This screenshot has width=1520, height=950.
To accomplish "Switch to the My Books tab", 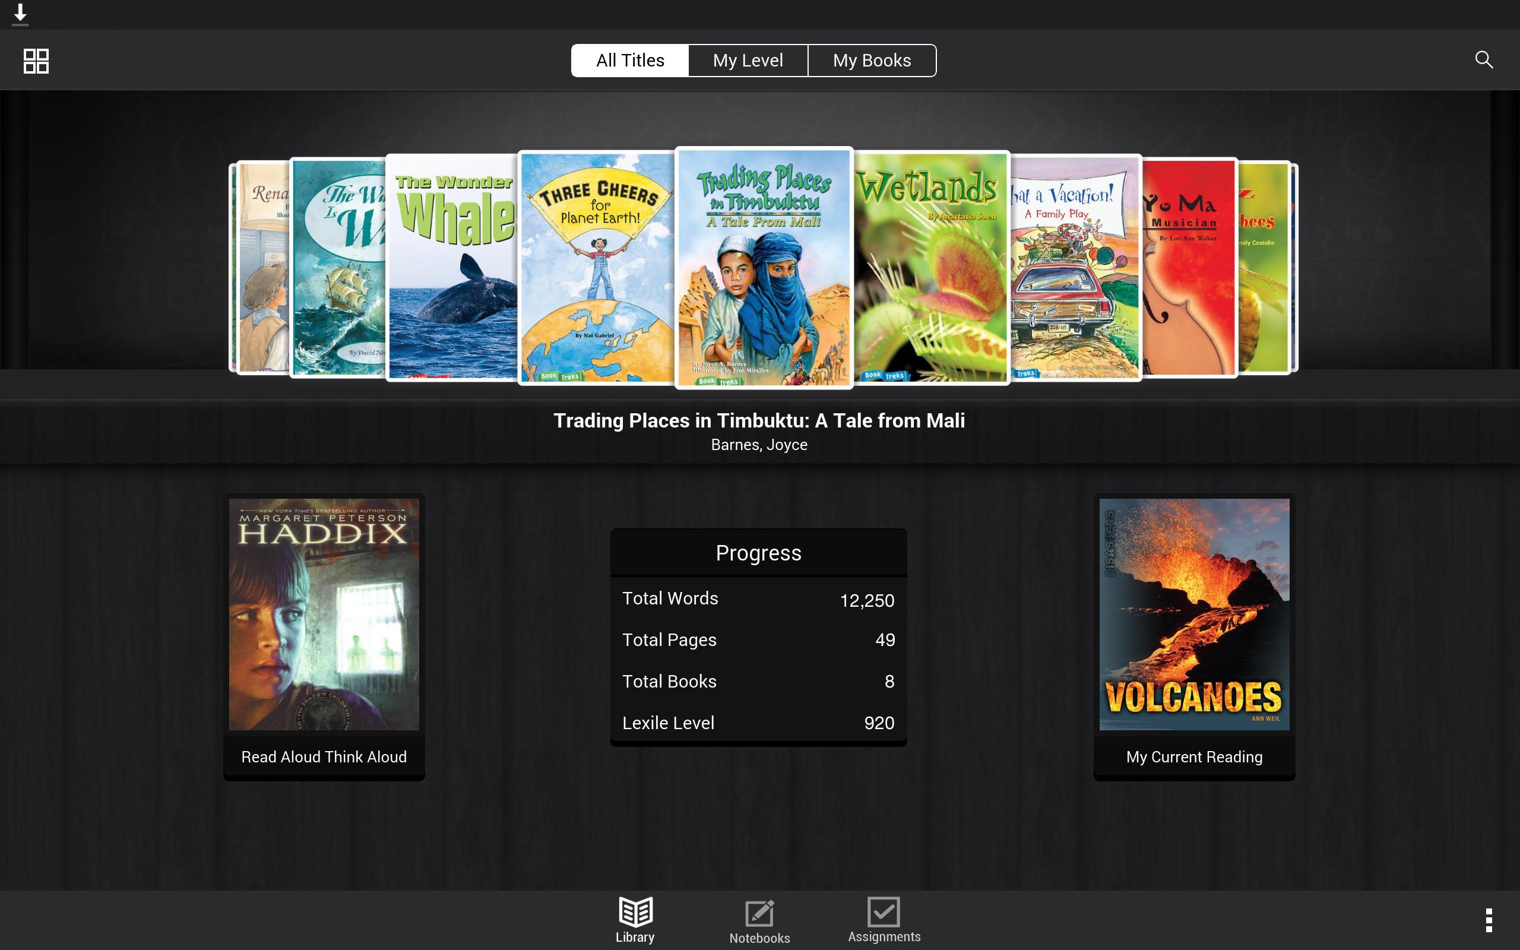I will pyautogui.click(x=871, y=61).
